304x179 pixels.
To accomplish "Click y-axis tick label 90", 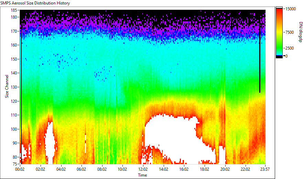I will [15, 143].
